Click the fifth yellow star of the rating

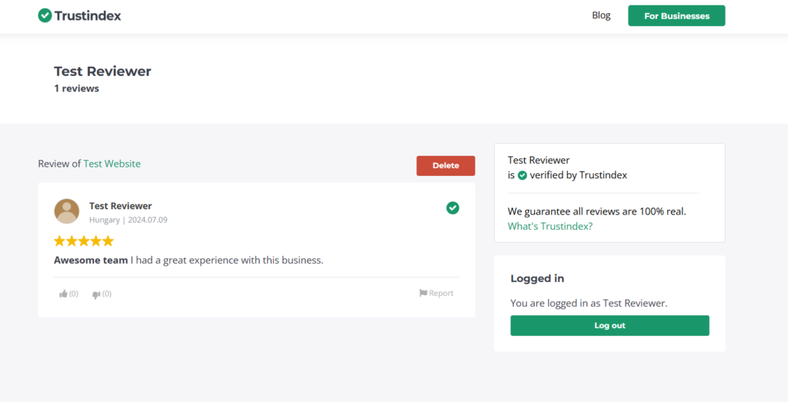[x=108, y=241]
